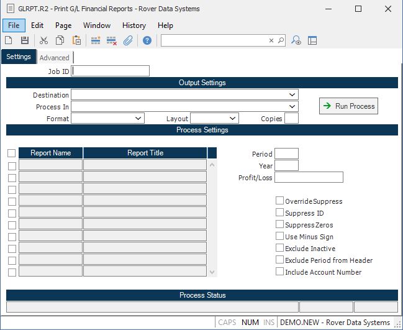Check the Include Account Number option
This screenshot has height=330, width=403.
pos(279,272)
